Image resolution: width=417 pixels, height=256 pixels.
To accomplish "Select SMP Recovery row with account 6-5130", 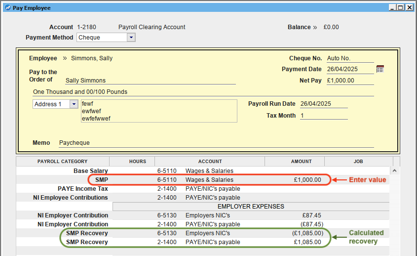I will coord(203,233).
